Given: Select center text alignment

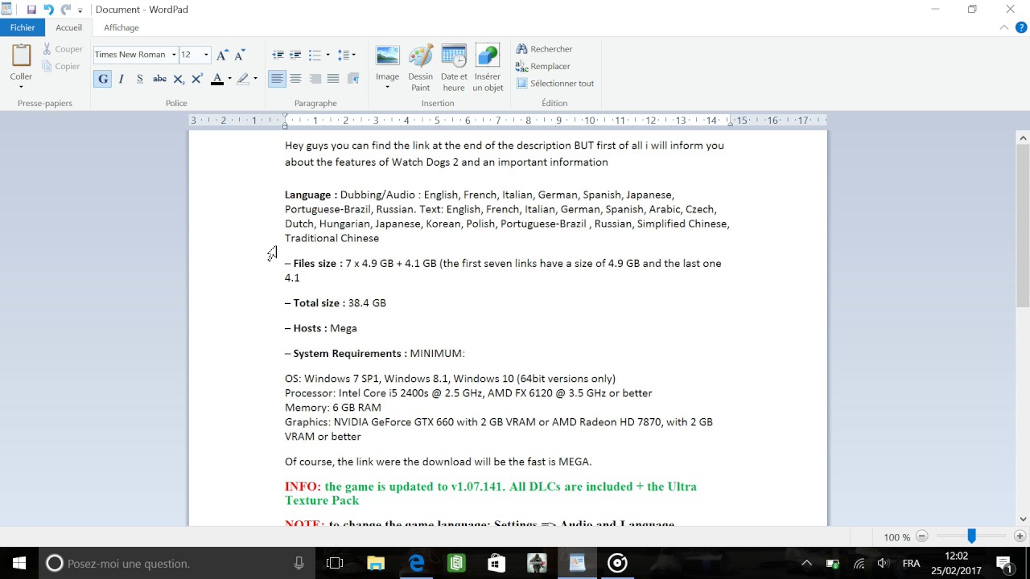Looking at the screenshot, I should [x=295, y=79].
